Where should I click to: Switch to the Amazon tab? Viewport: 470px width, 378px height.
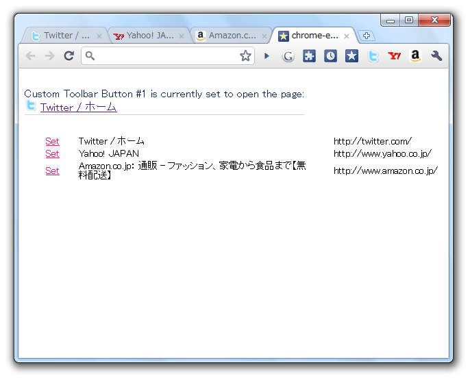[230, 36]
